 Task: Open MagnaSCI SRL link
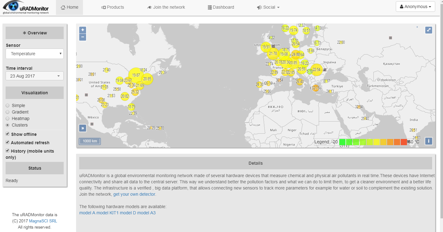(x=43, y=221)
